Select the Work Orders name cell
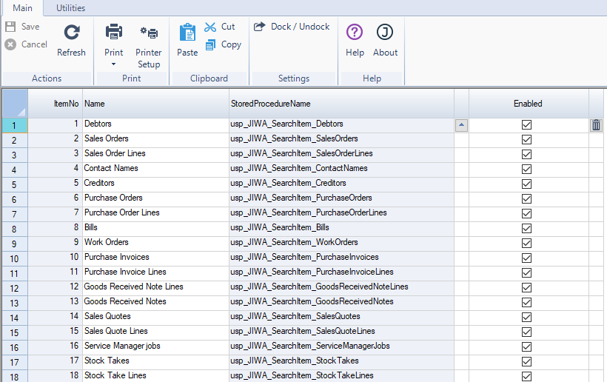607x382 pixels. [155, 243]
